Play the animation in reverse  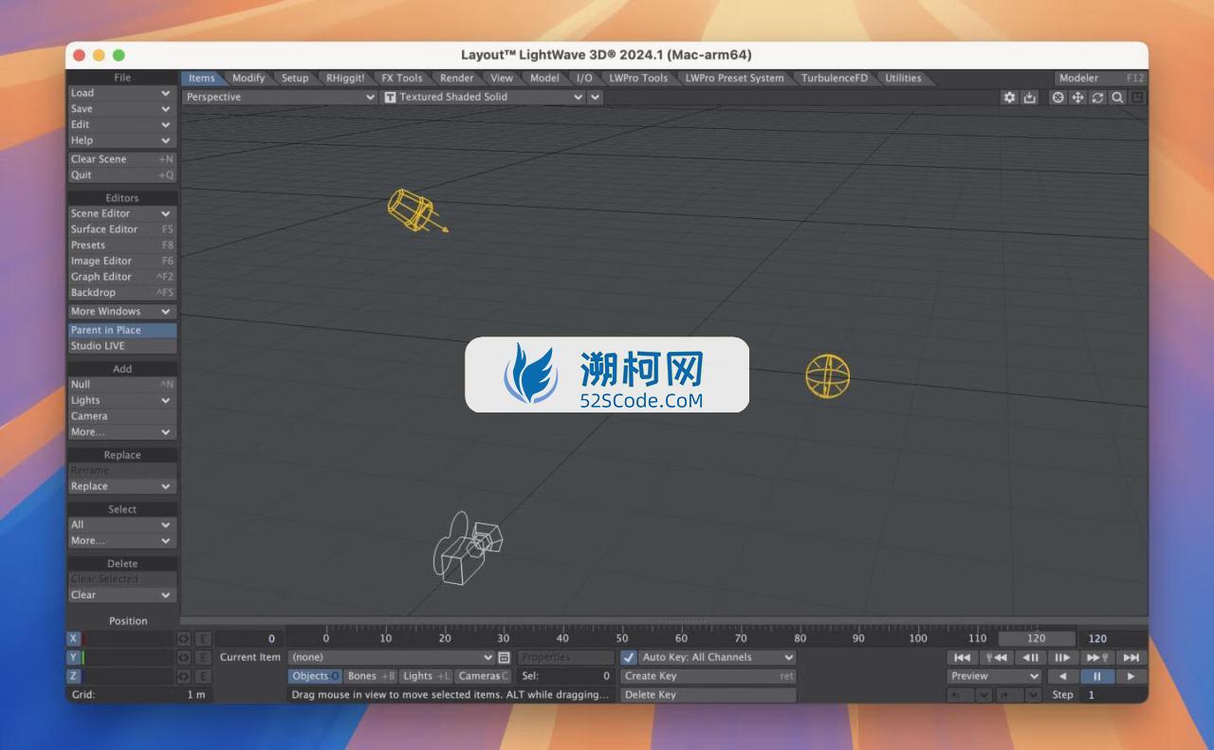click(x=1062, y=676)
